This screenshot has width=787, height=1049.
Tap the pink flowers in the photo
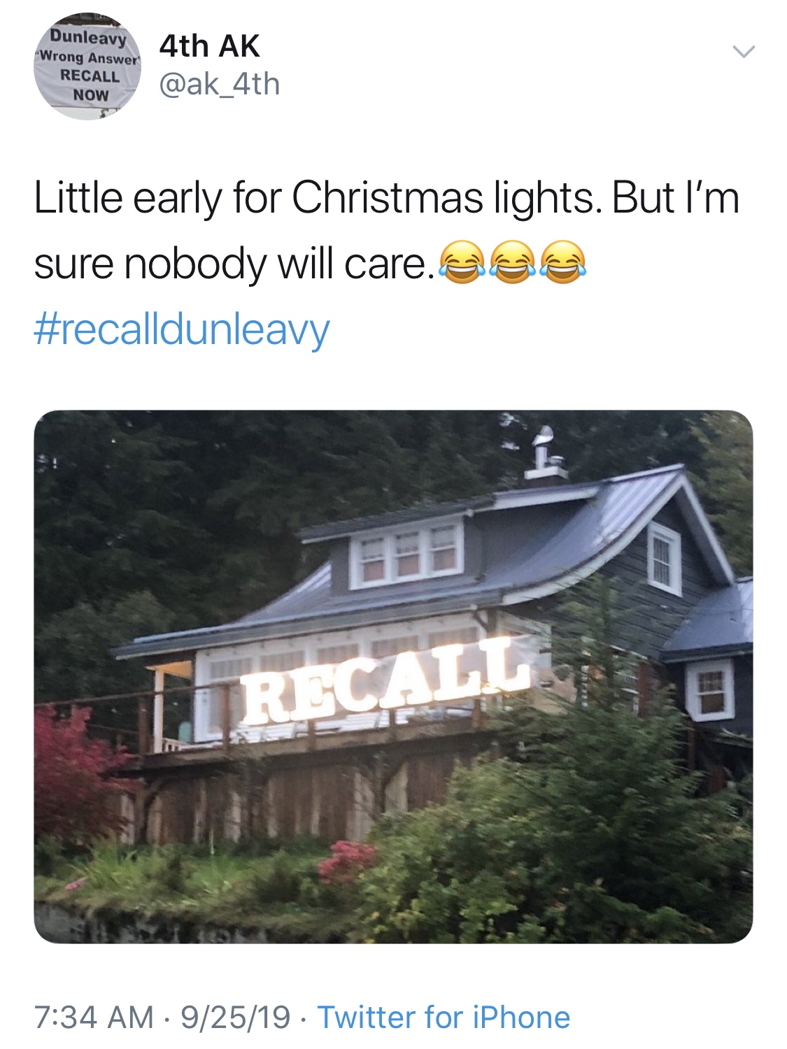[x=347, y=862]
